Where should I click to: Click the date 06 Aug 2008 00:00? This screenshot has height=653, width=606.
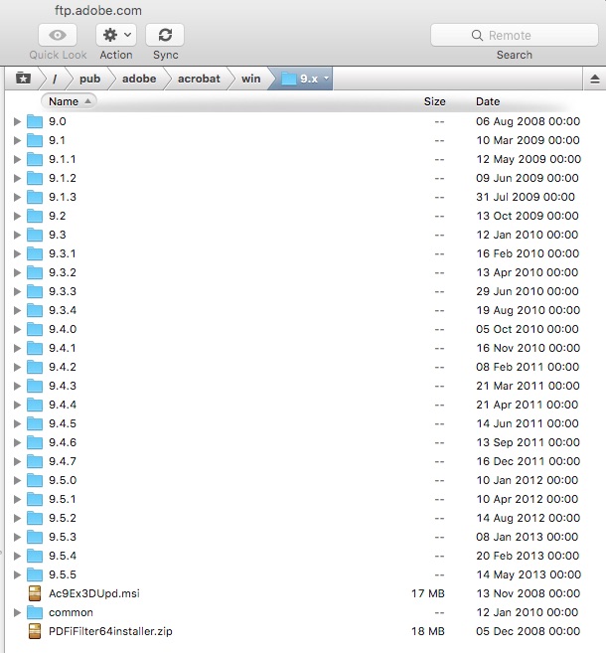coord(529,121)
